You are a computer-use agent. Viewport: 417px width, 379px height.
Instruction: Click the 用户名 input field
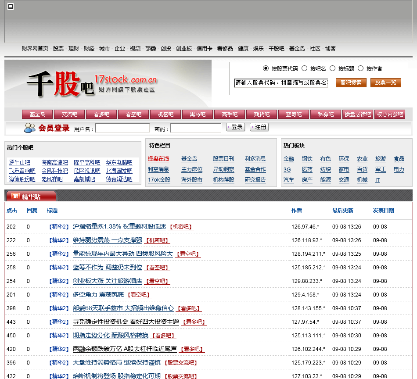[x=122, y=128]
